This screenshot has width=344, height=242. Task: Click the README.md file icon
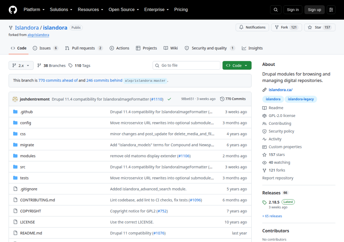pos(15,233)
